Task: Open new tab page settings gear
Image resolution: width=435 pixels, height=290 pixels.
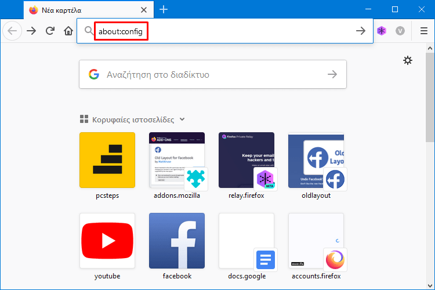Action: 408,60
